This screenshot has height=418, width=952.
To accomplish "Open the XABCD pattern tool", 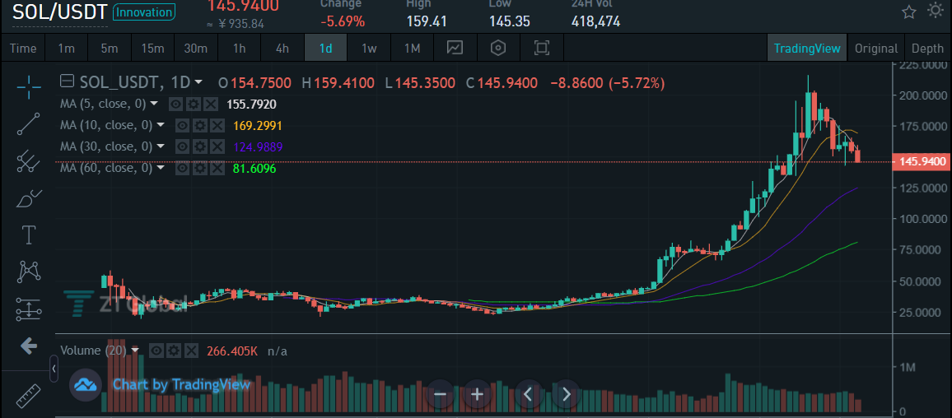I will click(29, 272).
